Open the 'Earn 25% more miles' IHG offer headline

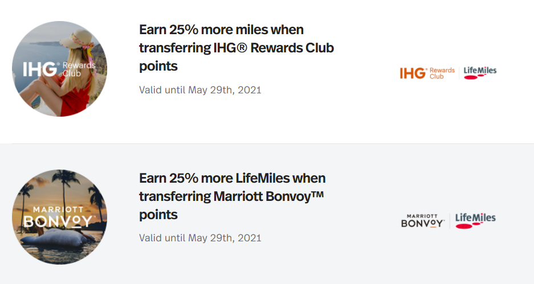pos(237,48)
